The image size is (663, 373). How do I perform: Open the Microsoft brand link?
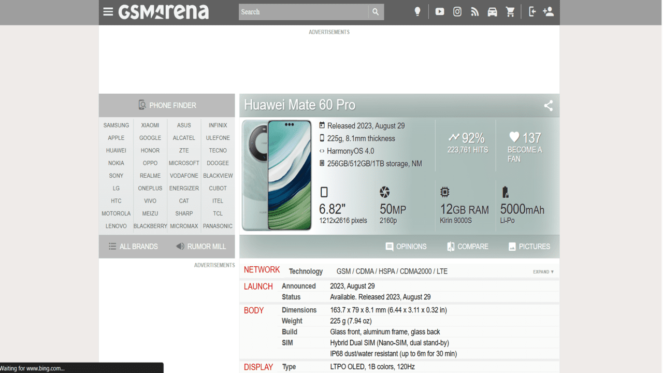pos(184,163)
